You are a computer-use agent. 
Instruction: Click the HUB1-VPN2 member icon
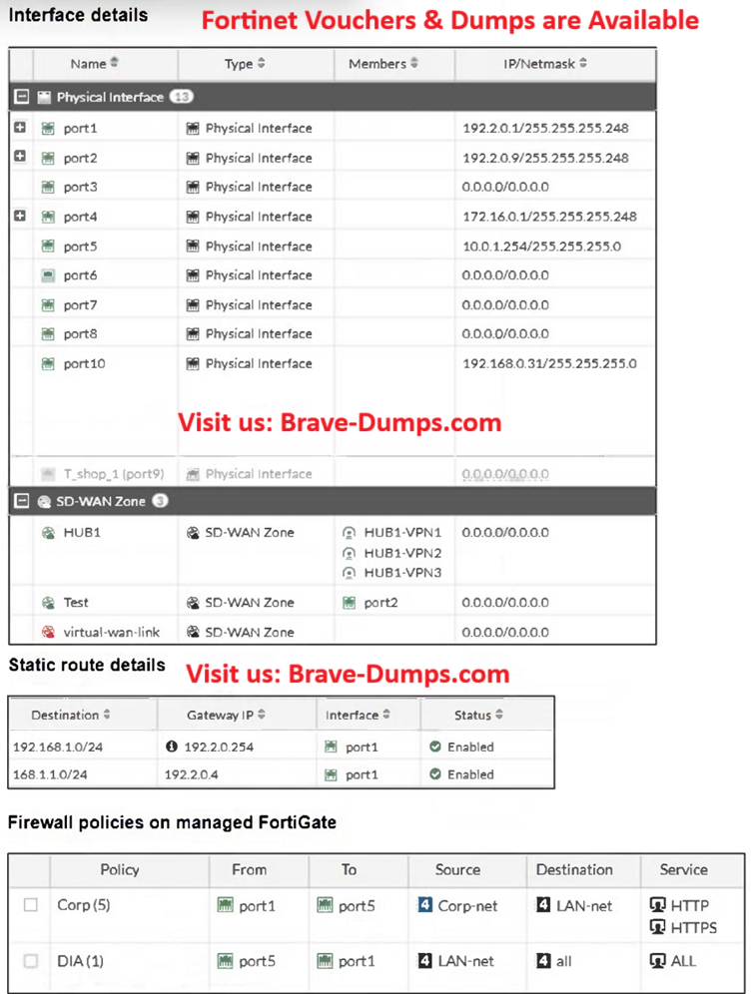pyautogui.click(x=350, y=553)
